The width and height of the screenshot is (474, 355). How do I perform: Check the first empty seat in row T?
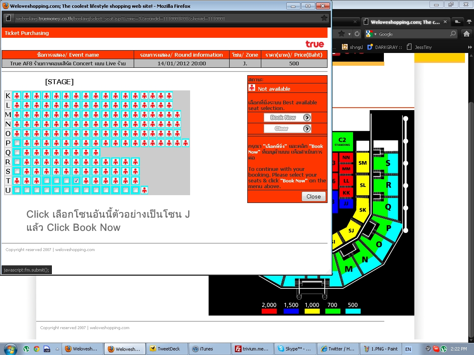pyautogui.click(x=46, y=180)
